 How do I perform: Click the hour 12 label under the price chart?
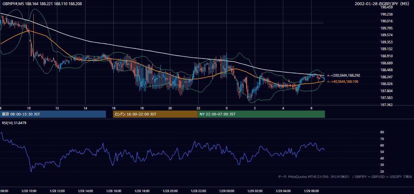pos(57,108)
